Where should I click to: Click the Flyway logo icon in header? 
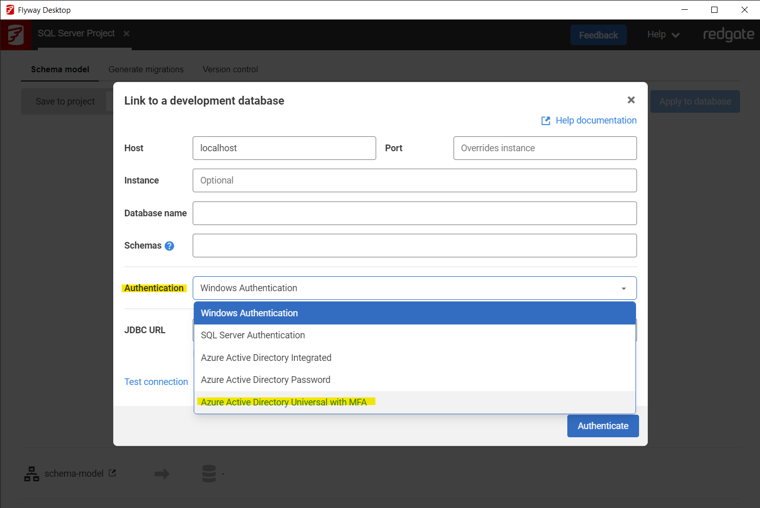click(15, 35)
